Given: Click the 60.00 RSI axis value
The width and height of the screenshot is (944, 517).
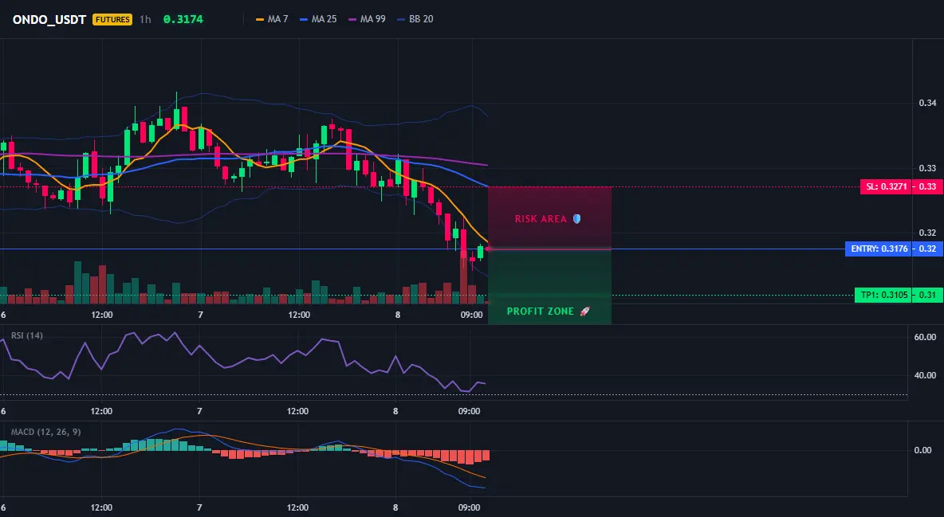Looking at the screenshot, I should pyautogui.click(x=925, y=337).
